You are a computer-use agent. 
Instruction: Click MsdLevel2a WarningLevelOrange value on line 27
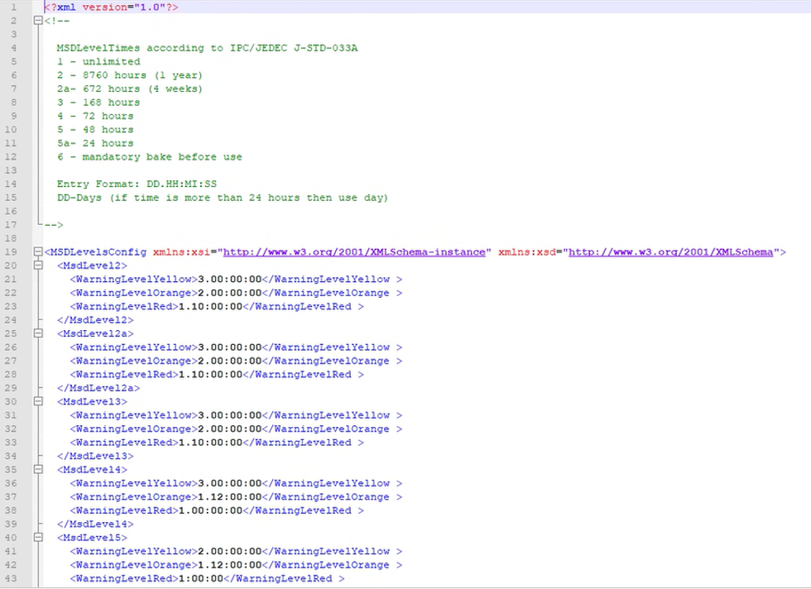click(230, 361)
